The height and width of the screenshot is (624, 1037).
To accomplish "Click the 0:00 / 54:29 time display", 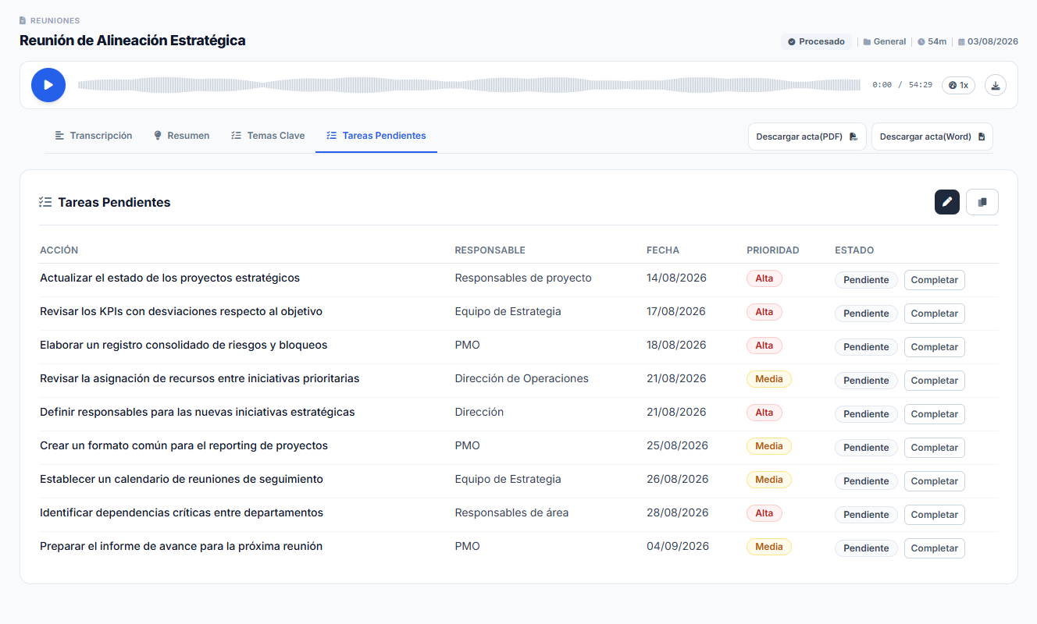I will (902, 85).
